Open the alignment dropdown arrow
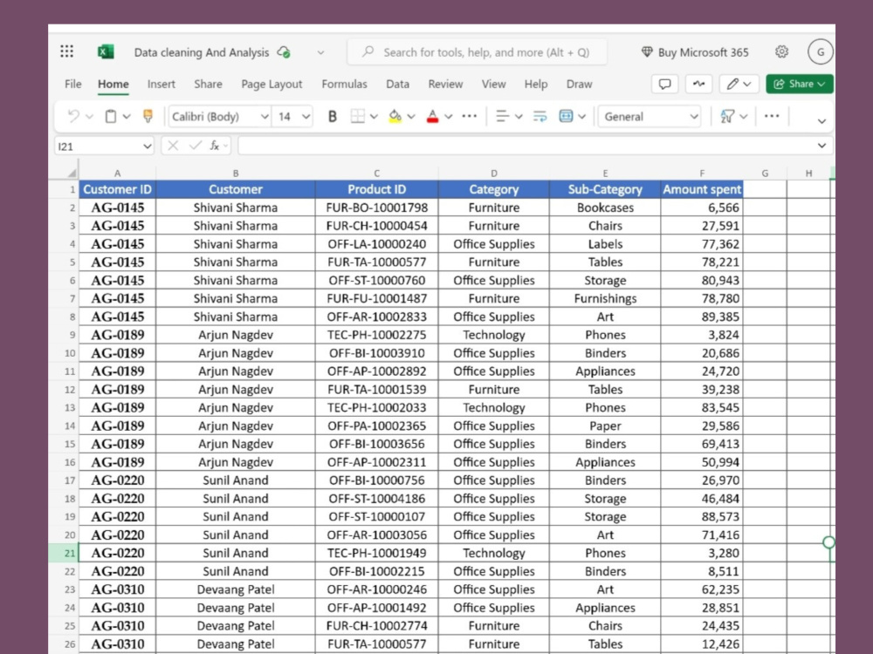873x654 pixels. pos(519,116)
